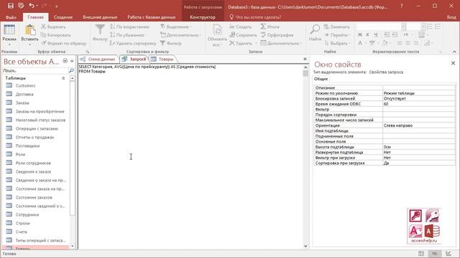The height and width of the screenshot is (258, 460).
Task: Collapse the ribbon with the arrow
Action: 454,52
